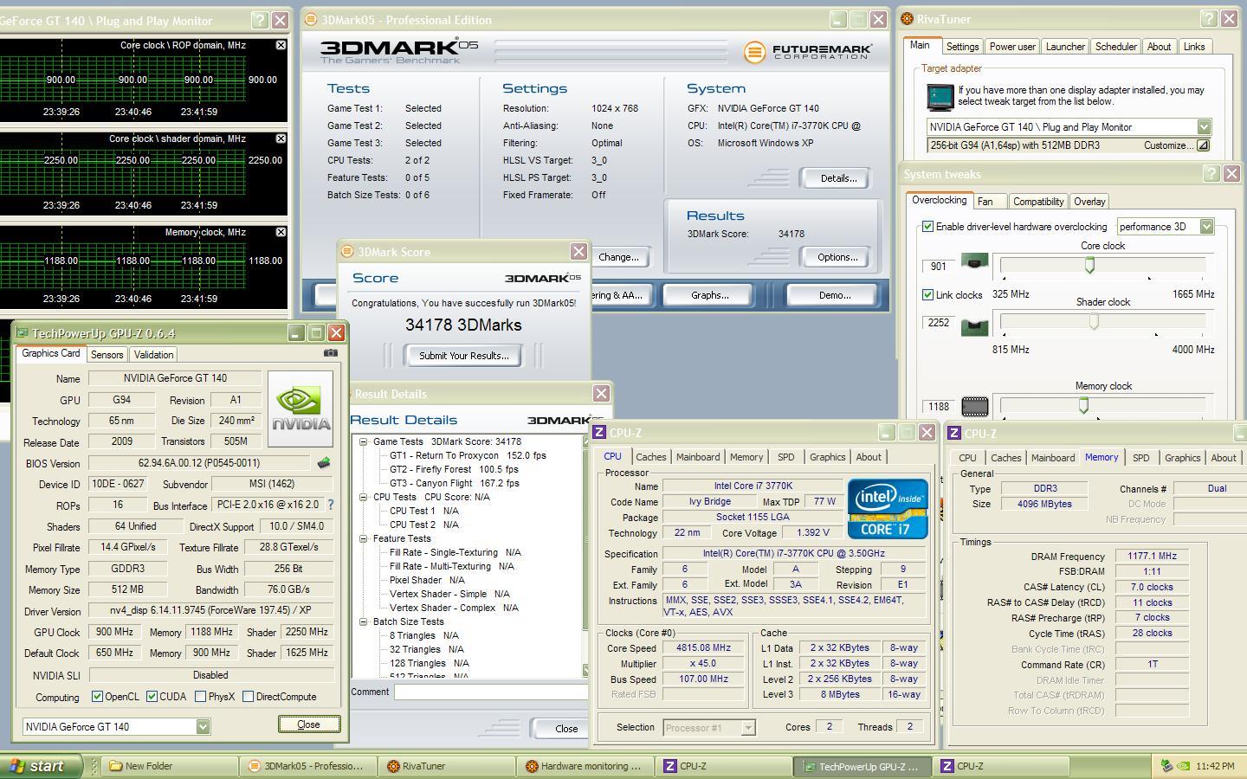Open Caches tab in left CPU-Z window
The image size is (1247, 779).
tap(650, 457)
